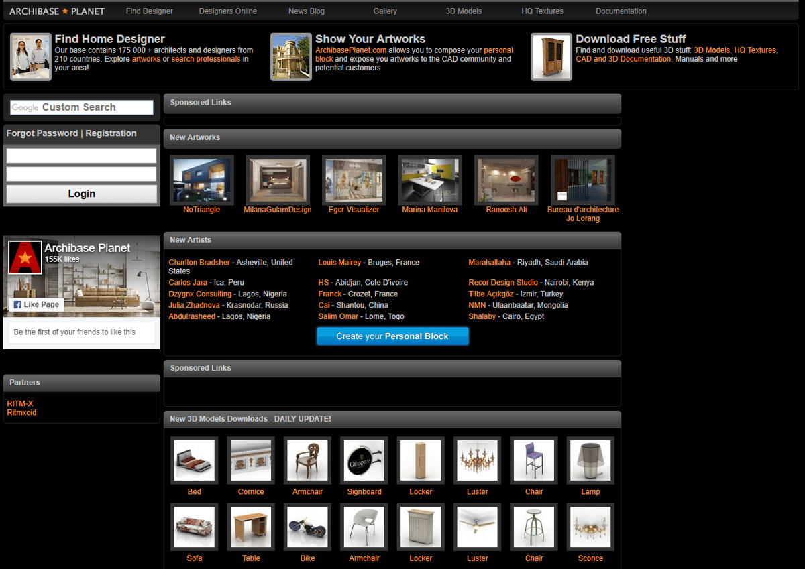
Task: Click the Facebook Like Page button
Action: pyautogui.click(x=36, y=304)
